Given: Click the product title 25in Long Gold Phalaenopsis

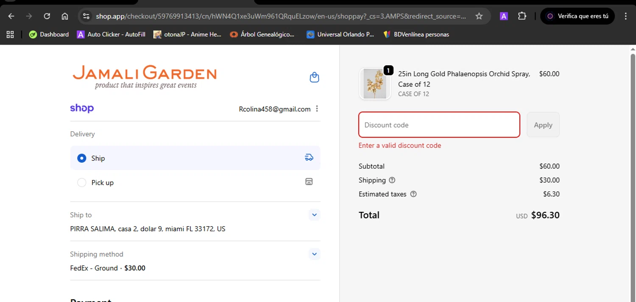Looking at the screenshot, I should (x=464, y=79).
